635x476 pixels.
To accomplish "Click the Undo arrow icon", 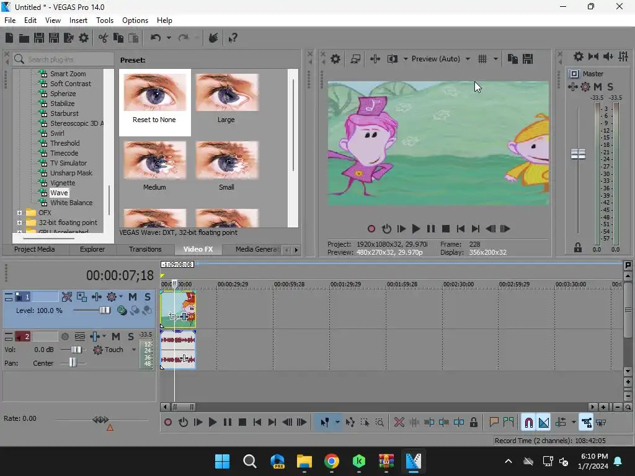I will point(156,38).
